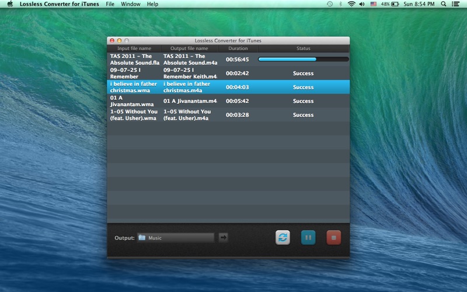Open Time Machine menu bar icon
The image size is (467, 292).
330,4
